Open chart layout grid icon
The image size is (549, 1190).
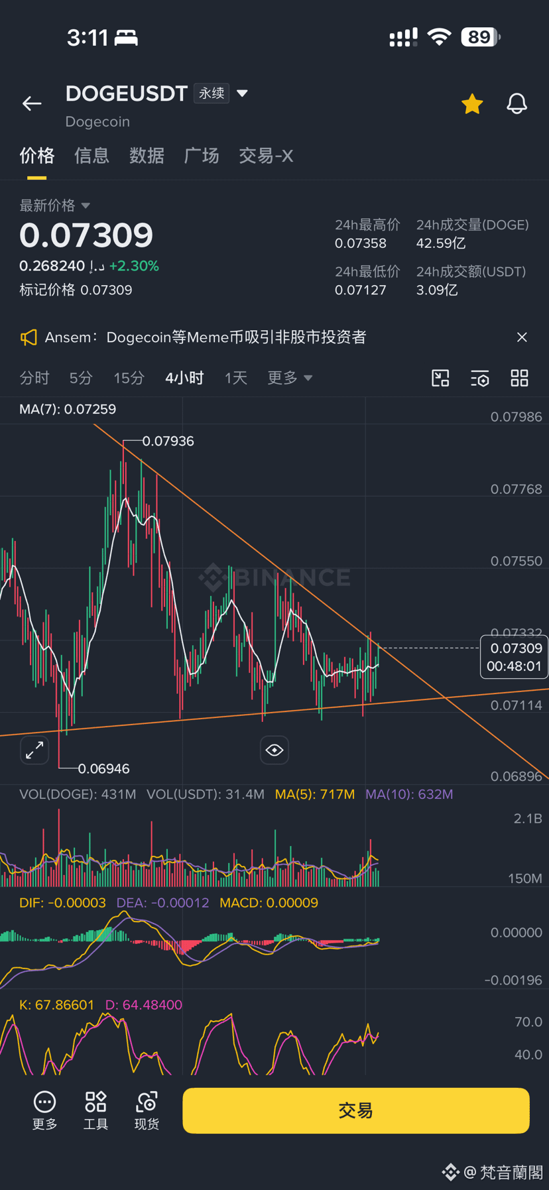(x=519, y=378)
